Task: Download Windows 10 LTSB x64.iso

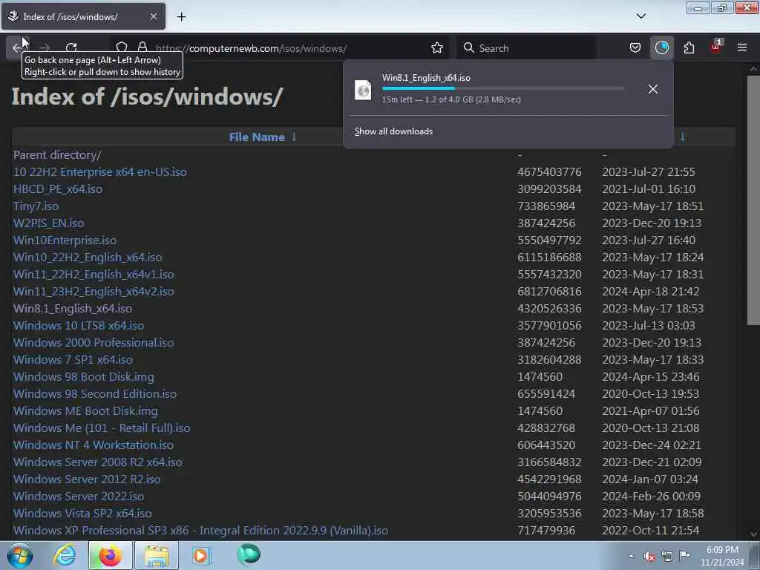Action: (79, 326)
